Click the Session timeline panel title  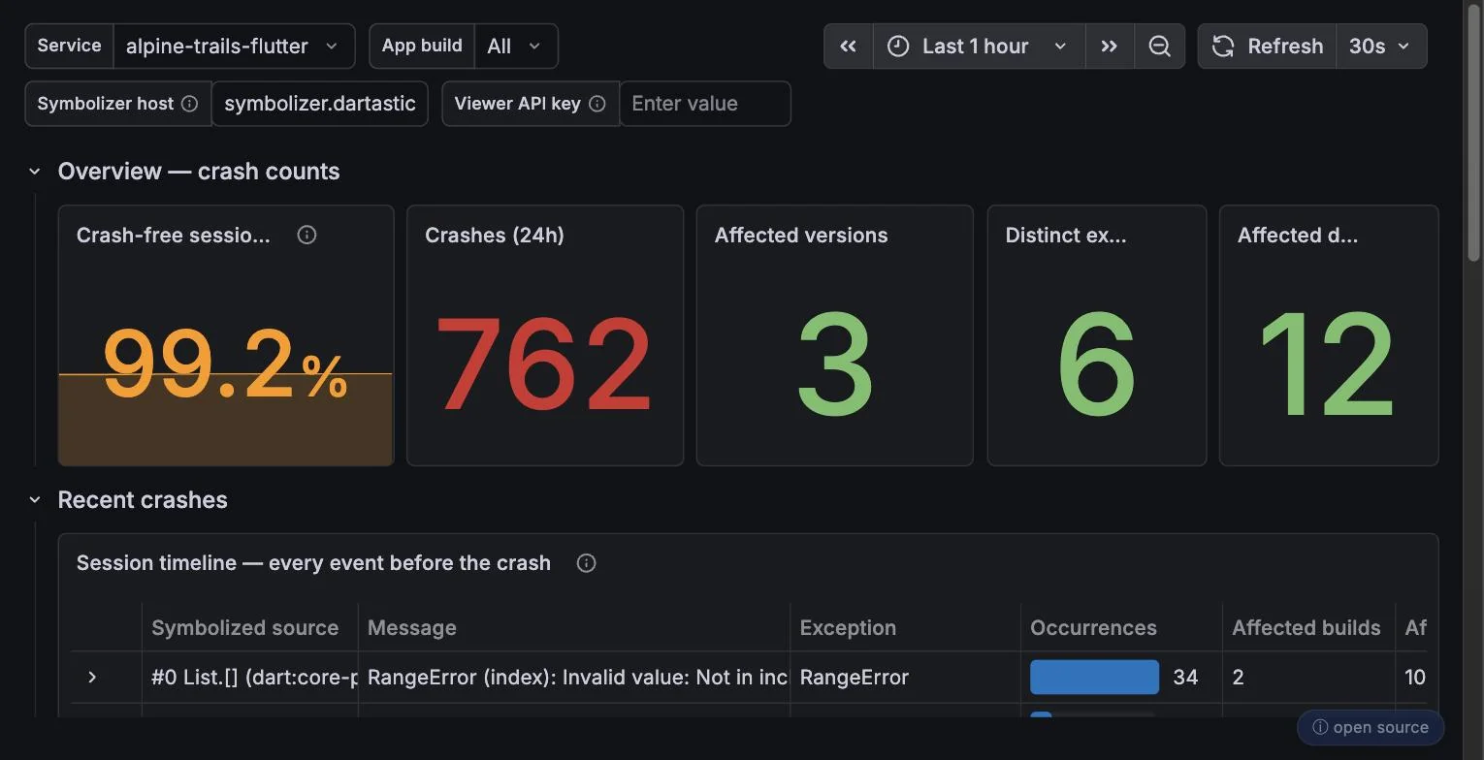[313, 563]
